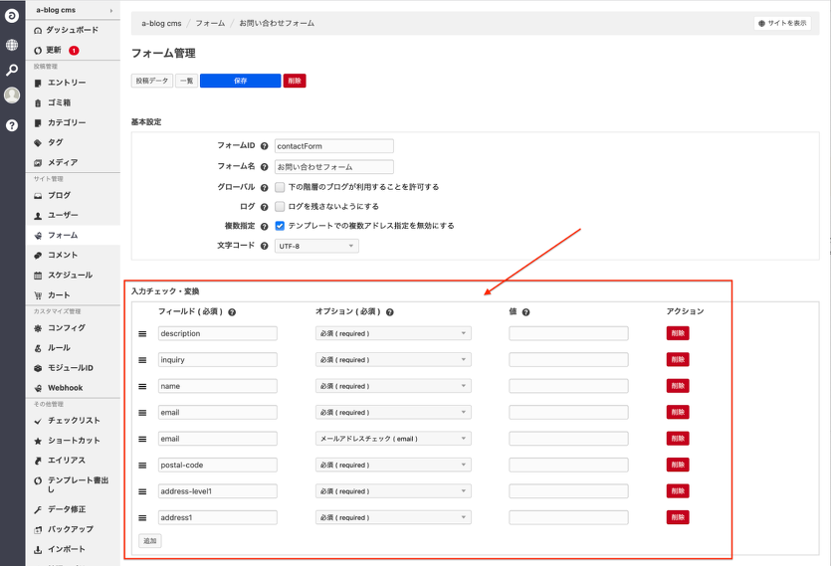
Task: Click help icon beside 文字コード label
Action: click(x=264, y=246)
